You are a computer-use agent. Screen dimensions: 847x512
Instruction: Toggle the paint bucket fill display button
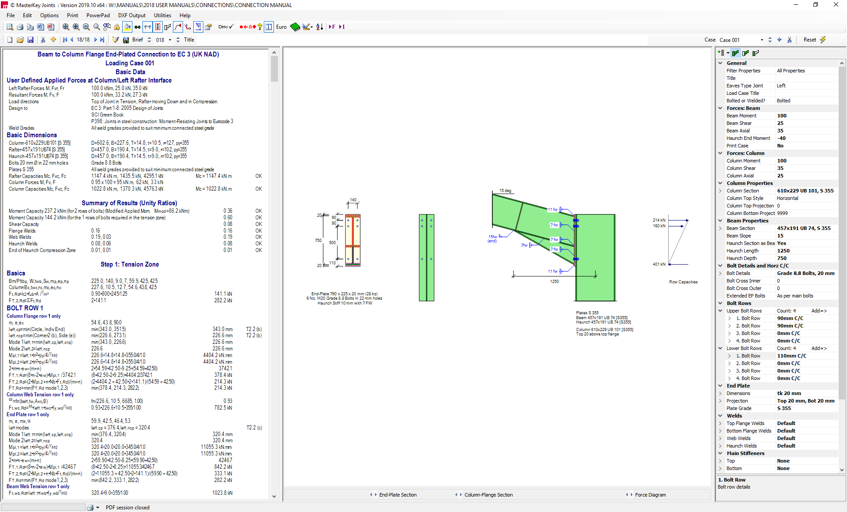coord(127,27)
